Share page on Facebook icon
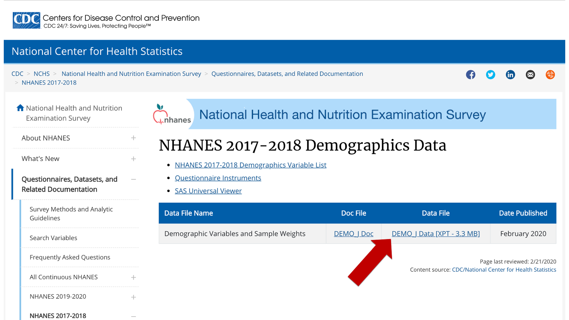 tap(470, 75)
